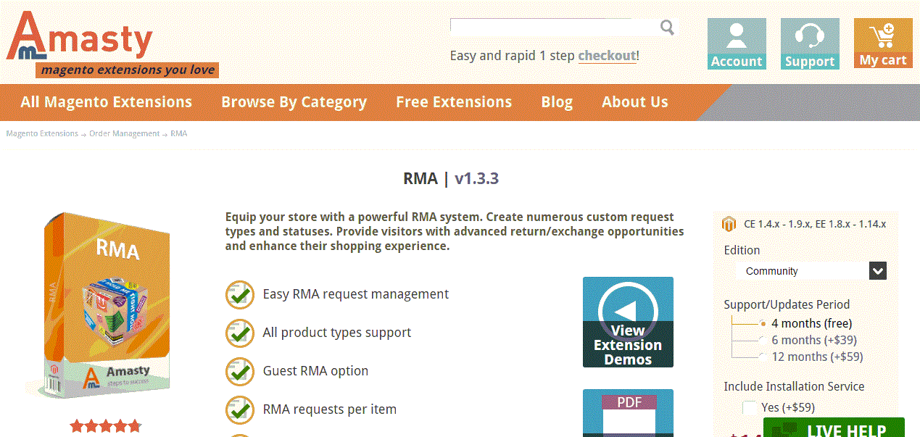The image size is (920, 437).
Task: Select the 12 months (+$59) support period
Action: click(x=763, y=357)
